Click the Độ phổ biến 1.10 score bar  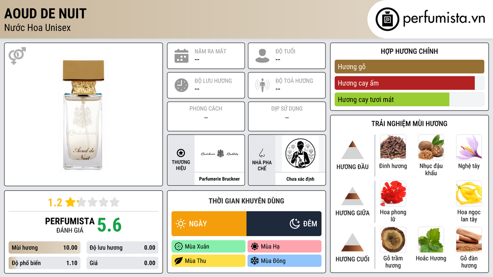pyautogui.click(x=44, y=263)
